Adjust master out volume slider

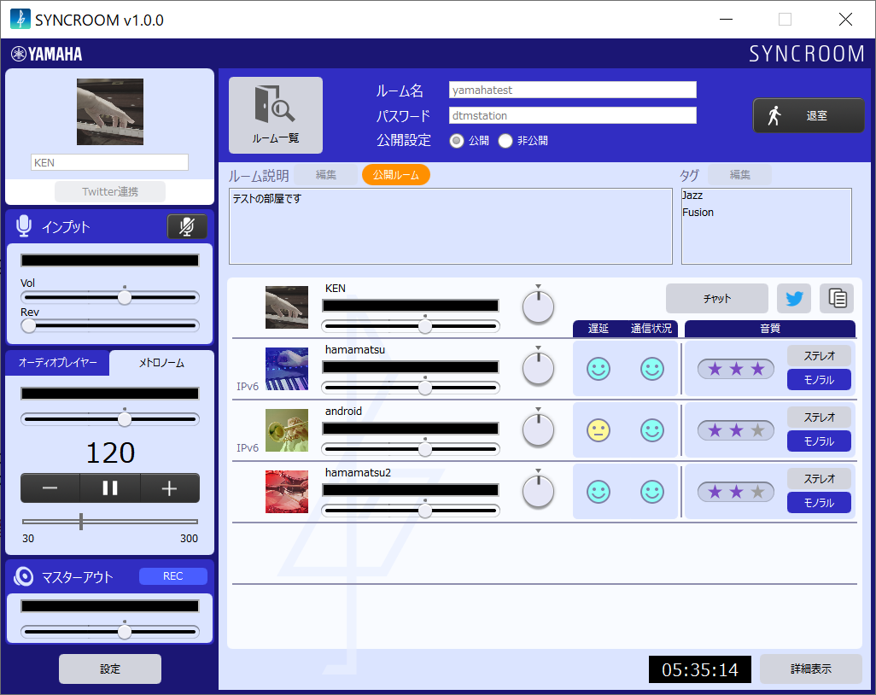[110, 632]
